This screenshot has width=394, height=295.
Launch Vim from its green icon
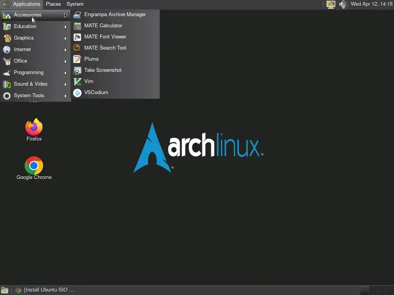tap(77, 81)
